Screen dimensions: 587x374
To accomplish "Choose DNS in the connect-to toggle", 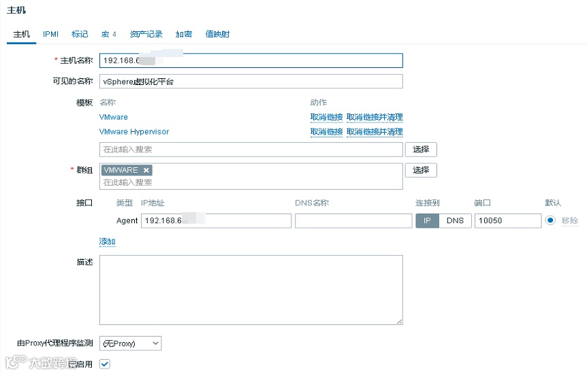I will point(455,220).
